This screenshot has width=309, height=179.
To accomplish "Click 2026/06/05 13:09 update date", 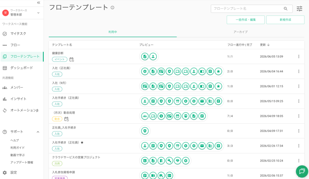I will click(x=271, y=57).
